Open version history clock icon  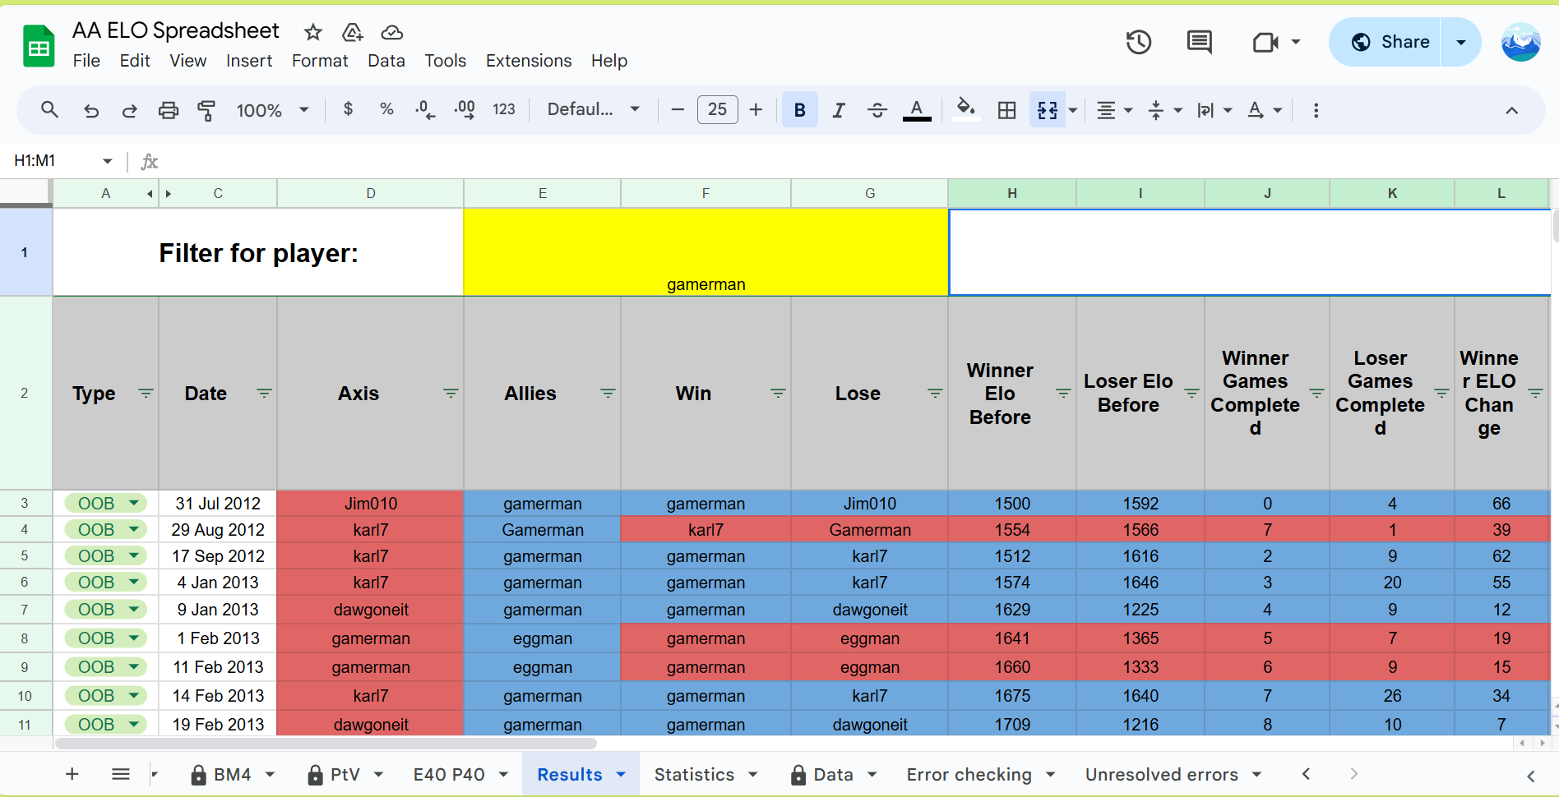point(1138,42)
